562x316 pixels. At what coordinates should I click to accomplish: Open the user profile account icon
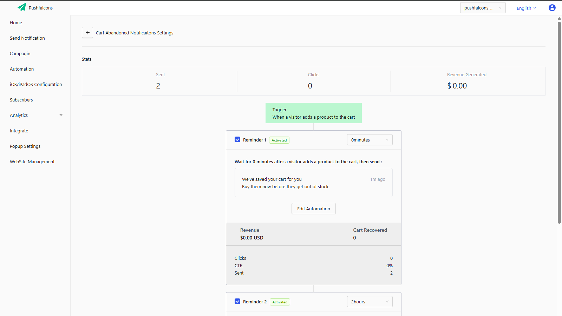click(x=552, y=7)
